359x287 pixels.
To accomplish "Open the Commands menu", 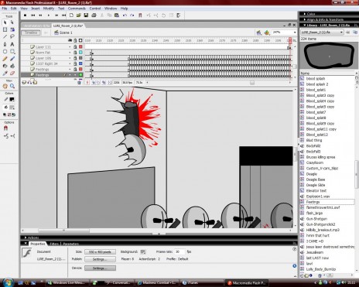I will 77,9.
